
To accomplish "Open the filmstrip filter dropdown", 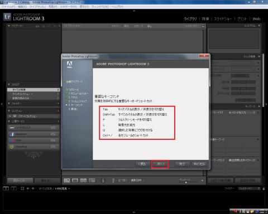I will 249,188.
